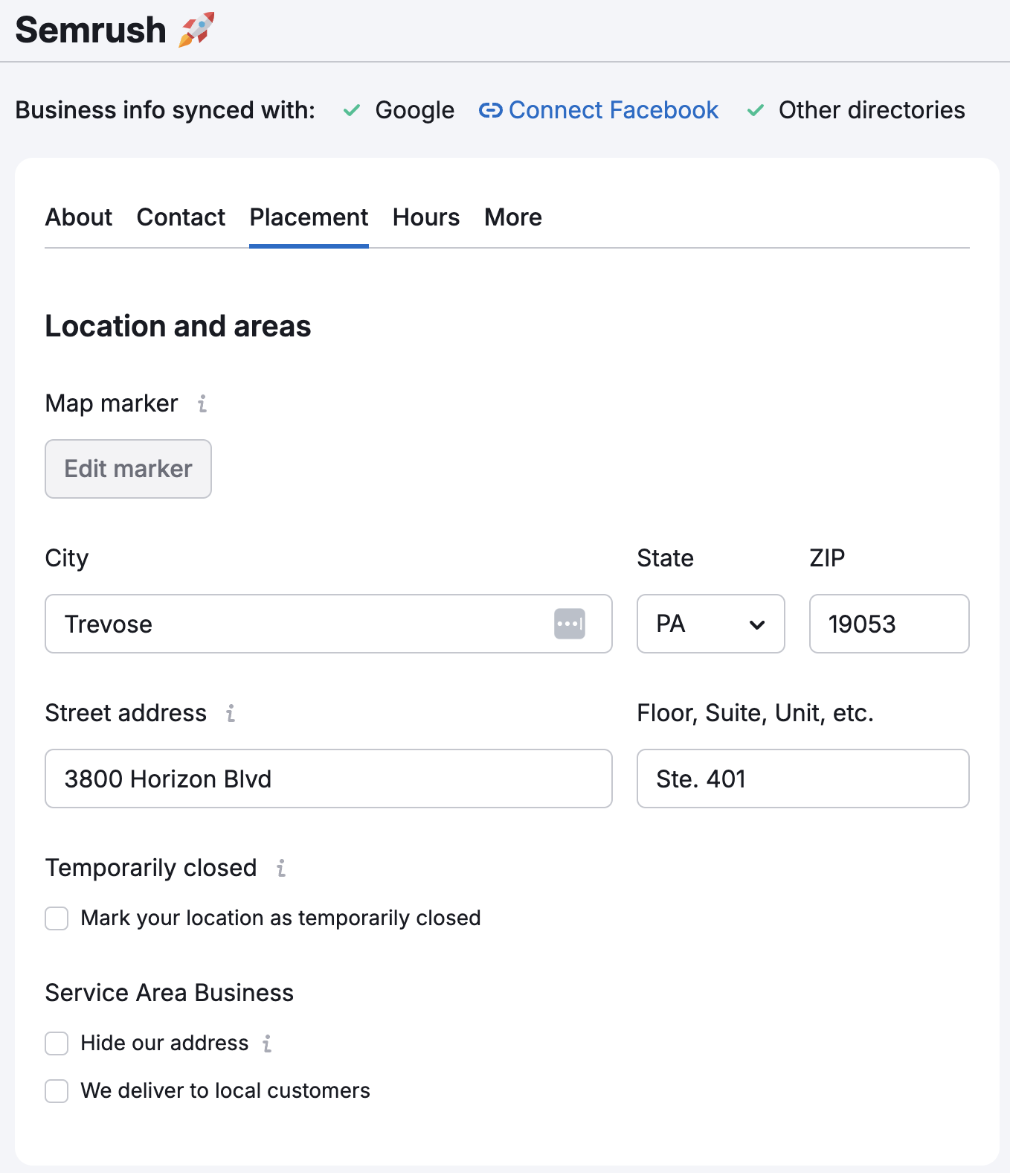The width and height of the screenshot is (1010, 1173).
Task: Follow the Connect Facebook link
Action: pos(613,110)
